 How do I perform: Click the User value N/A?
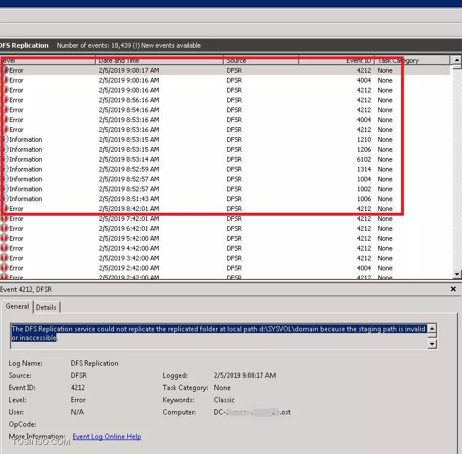tap(77, 412)
